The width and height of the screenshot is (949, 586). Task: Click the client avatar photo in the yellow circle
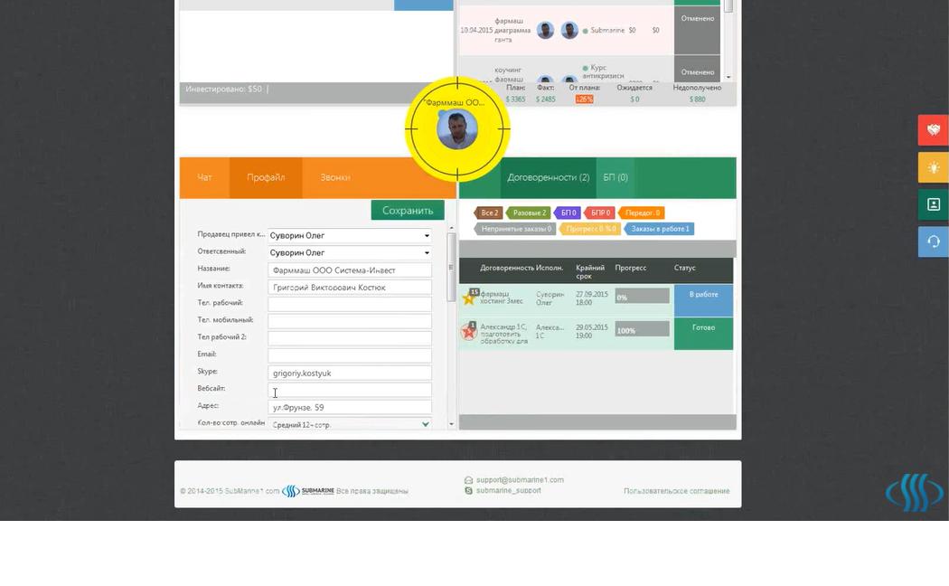coord(457,129)
